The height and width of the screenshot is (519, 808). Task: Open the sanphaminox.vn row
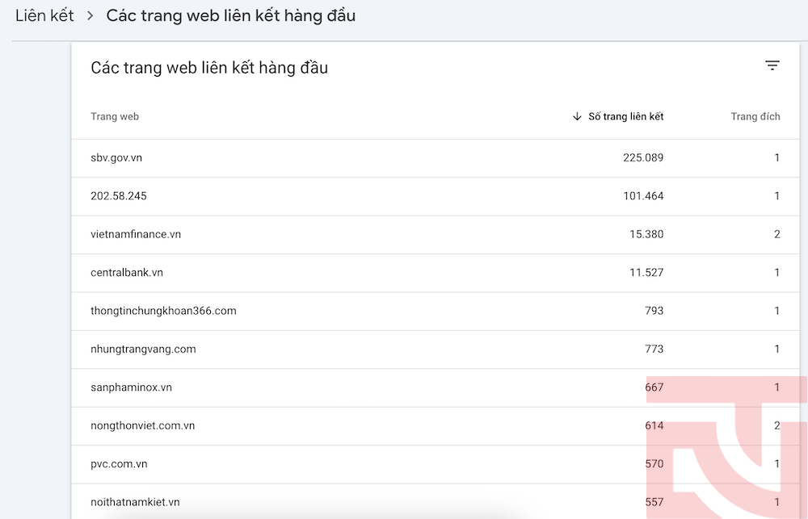tap(436, 387)
